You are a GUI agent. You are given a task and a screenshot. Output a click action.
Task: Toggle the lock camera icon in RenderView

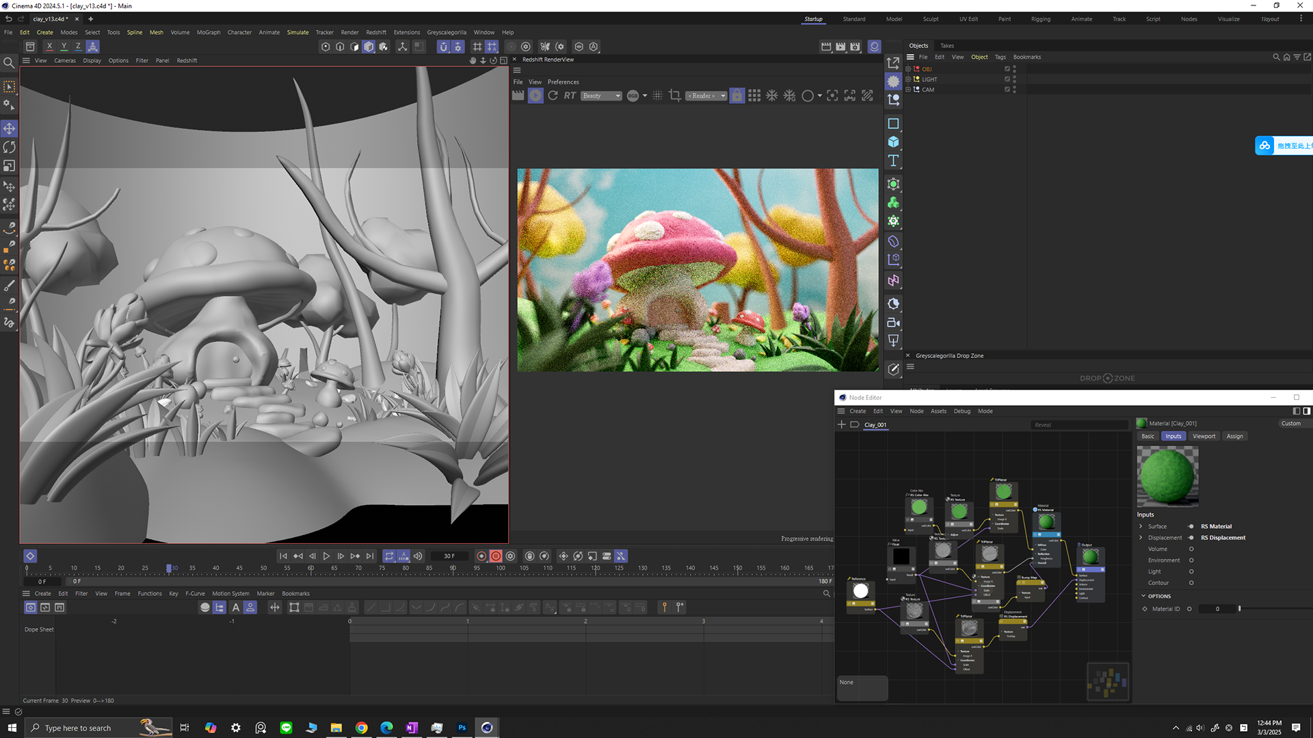737,96
